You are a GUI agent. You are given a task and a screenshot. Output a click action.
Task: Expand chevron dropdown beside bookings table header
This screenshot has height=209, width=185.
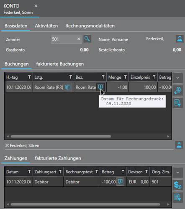pos(178,78)
